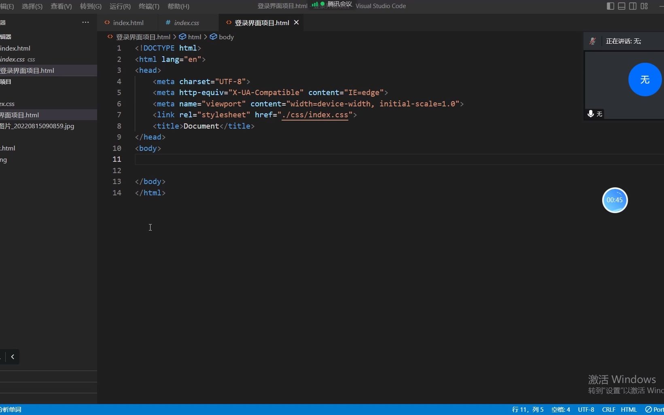Screen dimensions: 664x415
Task: Open customize layout icon
Action: [x=645, y=6]
